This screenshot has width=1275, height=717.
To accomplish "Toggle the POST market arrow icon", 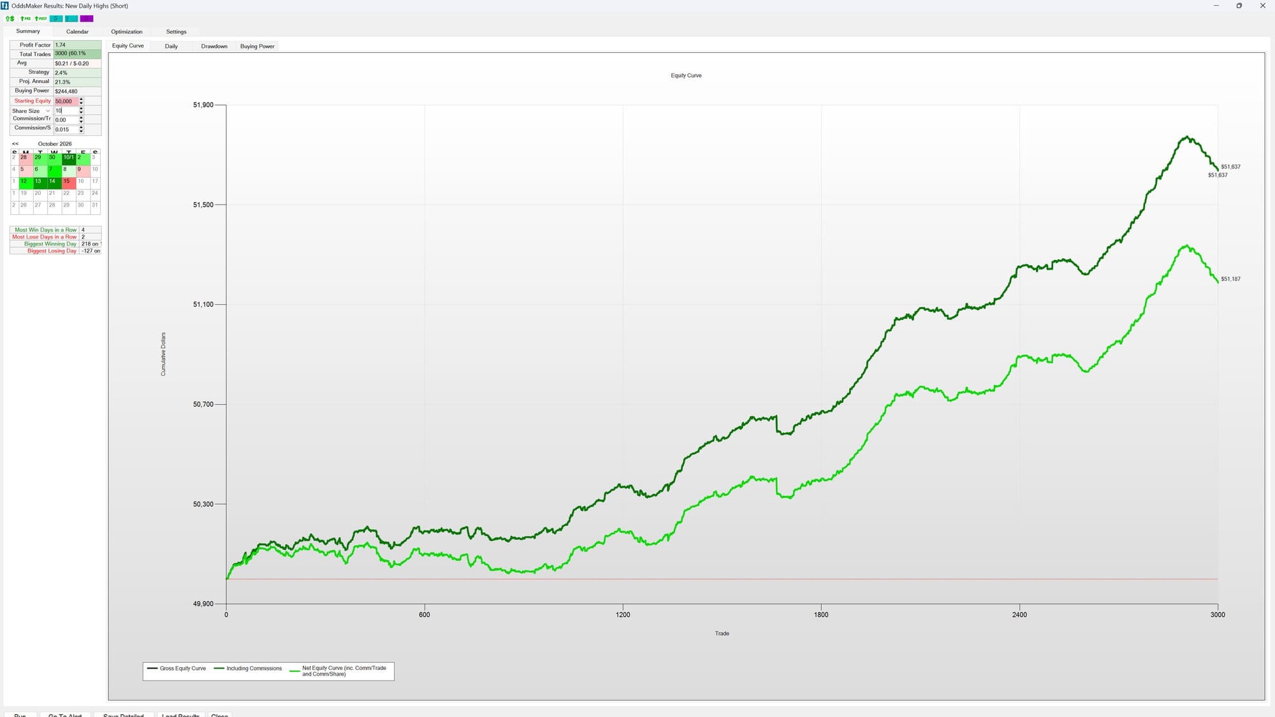I will [x=41, y=18].
